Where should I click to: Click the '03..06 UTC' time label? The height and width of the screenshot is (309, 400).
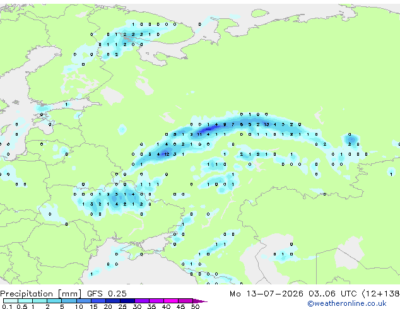click(x=332, y=294)
